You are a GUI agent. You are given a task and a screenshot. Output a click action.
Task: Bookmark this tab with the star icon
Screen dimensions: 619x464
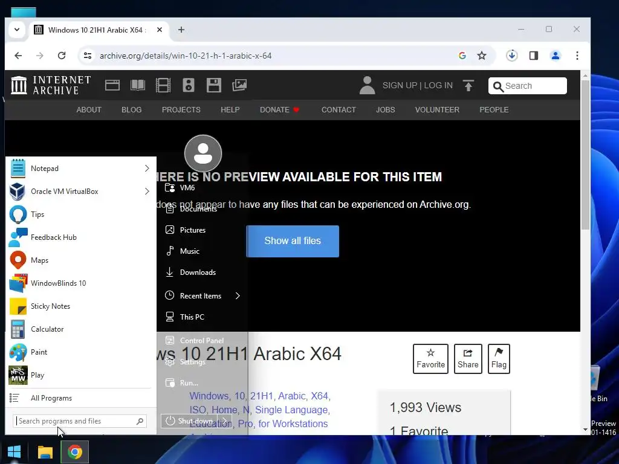pos(482,56)
